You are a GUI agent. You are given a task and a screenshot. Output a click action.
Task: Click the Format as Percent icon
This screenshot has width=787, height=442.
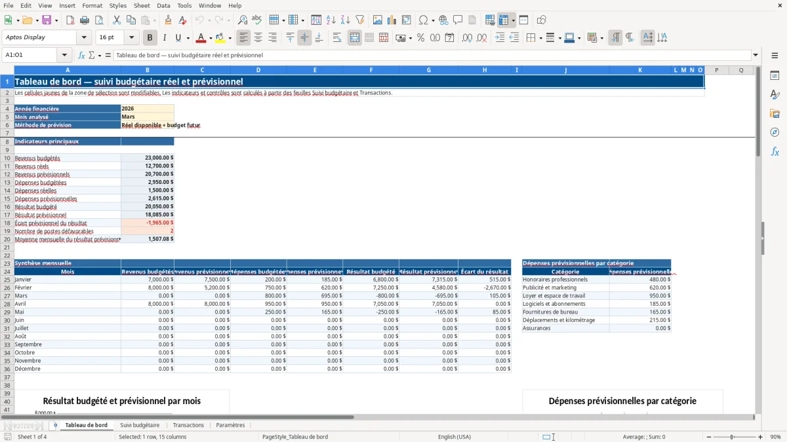pos(420,38)
